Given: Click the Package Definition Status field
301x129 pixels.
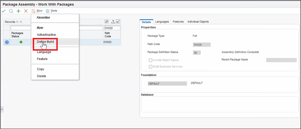Looking at the screenshot, I should coord(197,53).
